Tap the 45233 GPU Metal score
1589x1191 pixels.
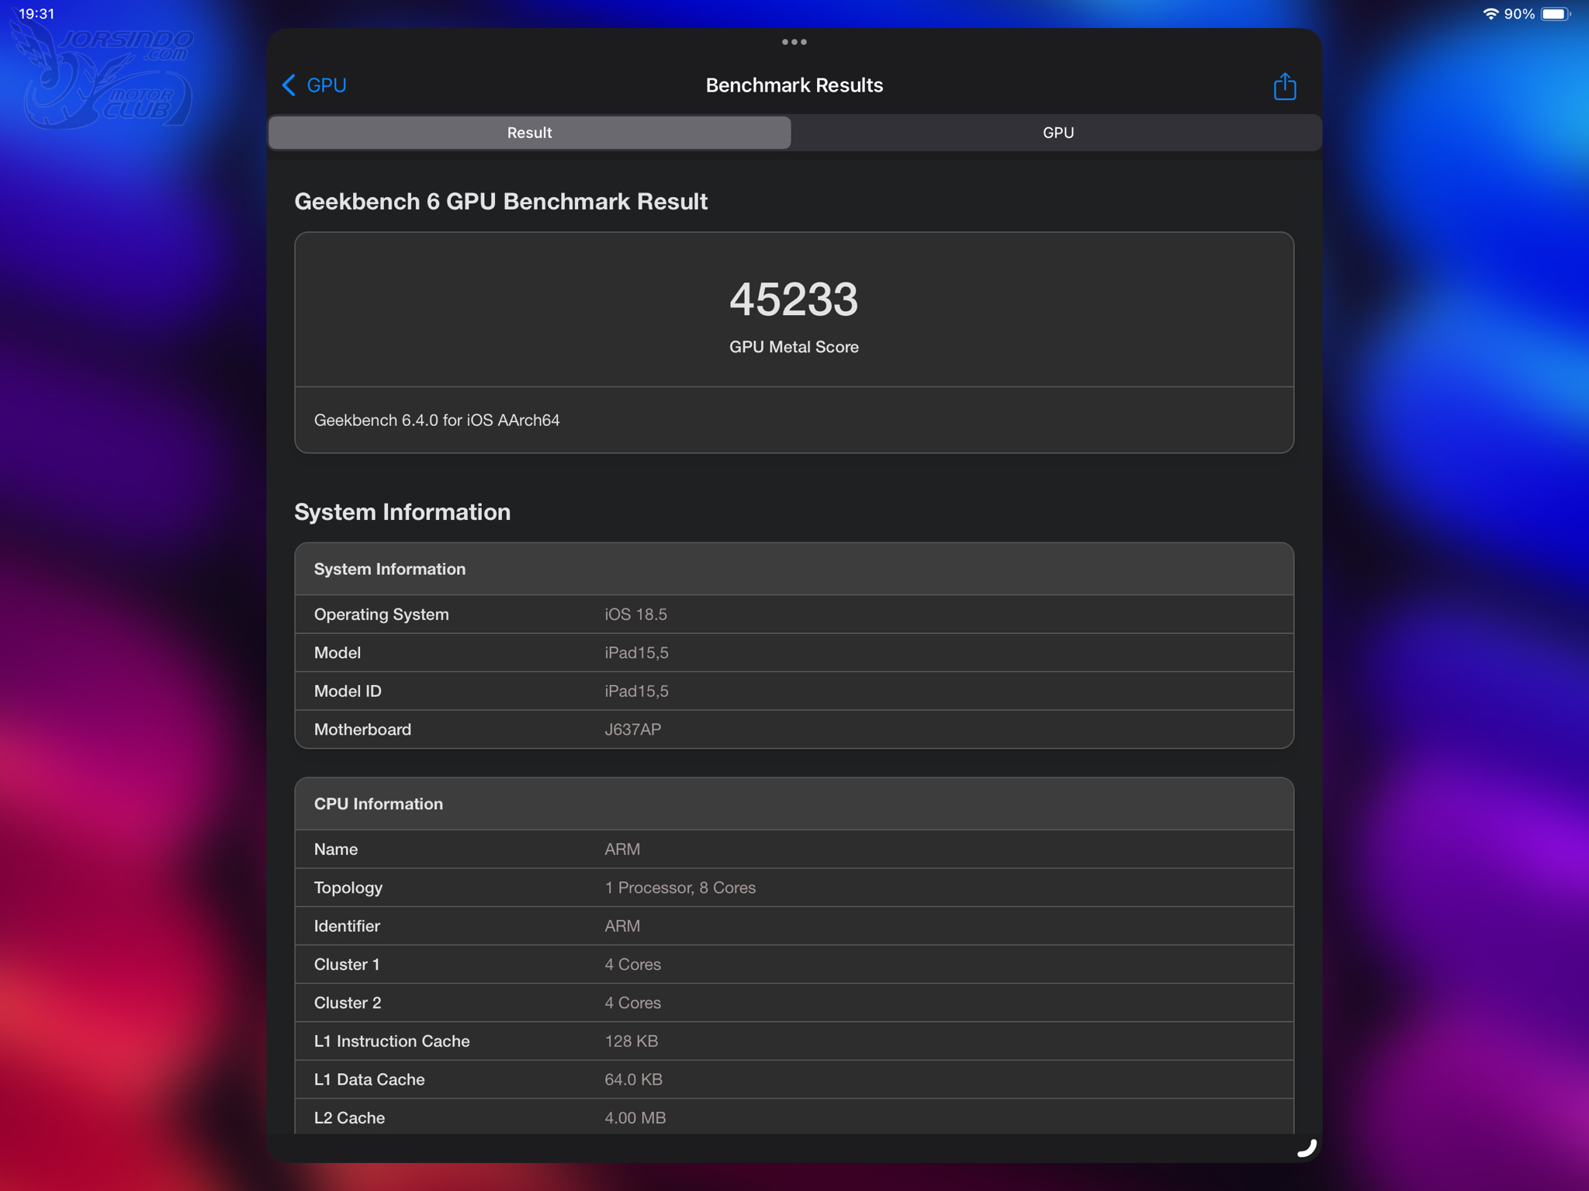pos(794,299)
